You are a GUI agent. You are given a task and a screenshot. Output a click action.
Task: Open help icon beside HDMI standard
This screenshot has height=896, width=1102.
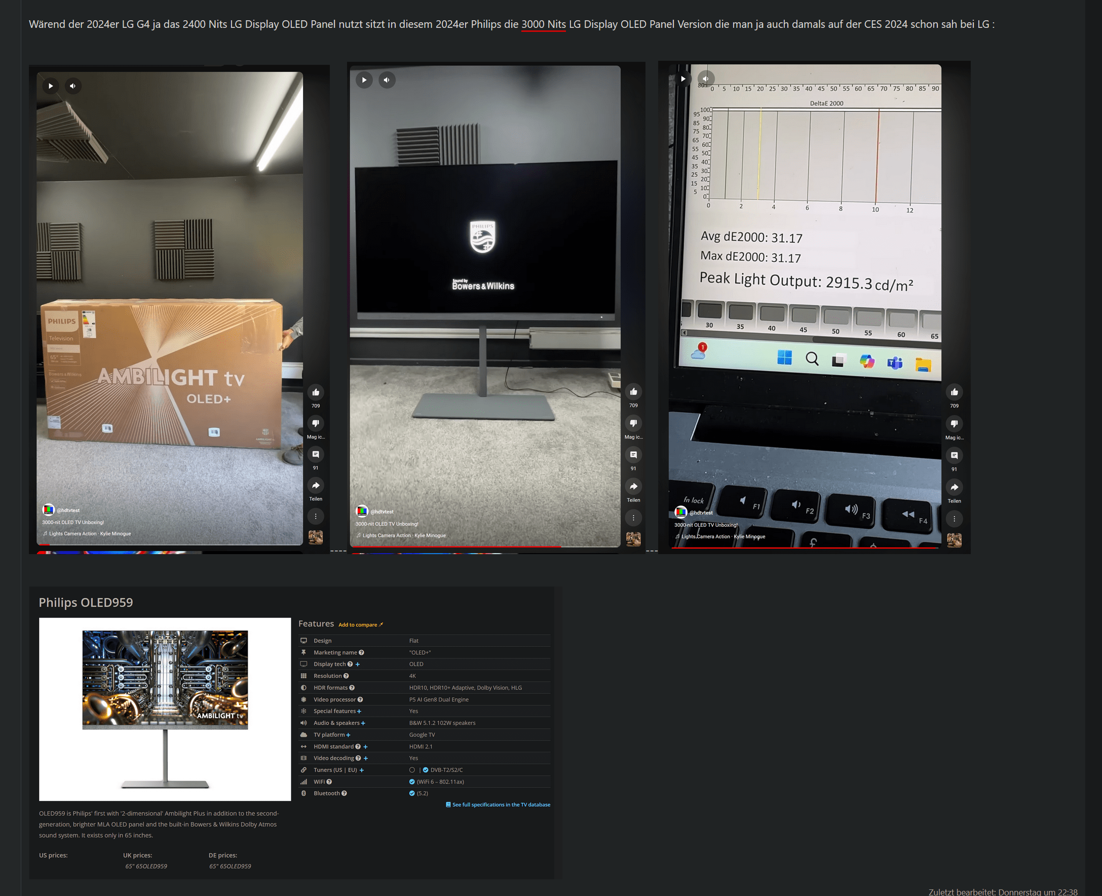[x=358, y=747]
